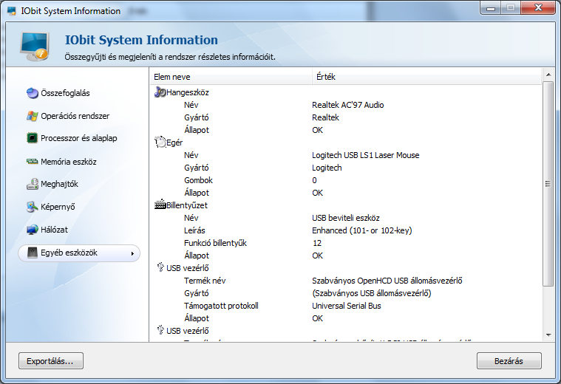Click the Egyéb eszközök device icon
Viewport: 561px width, 384px height.
(33, 253)
